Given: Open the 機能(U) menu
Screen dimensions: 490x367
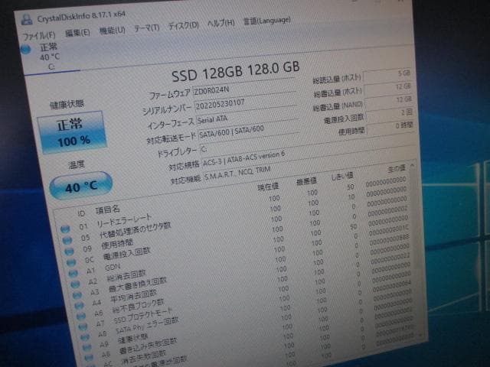Looking at the screenshot, I should (x=113, y=31).
